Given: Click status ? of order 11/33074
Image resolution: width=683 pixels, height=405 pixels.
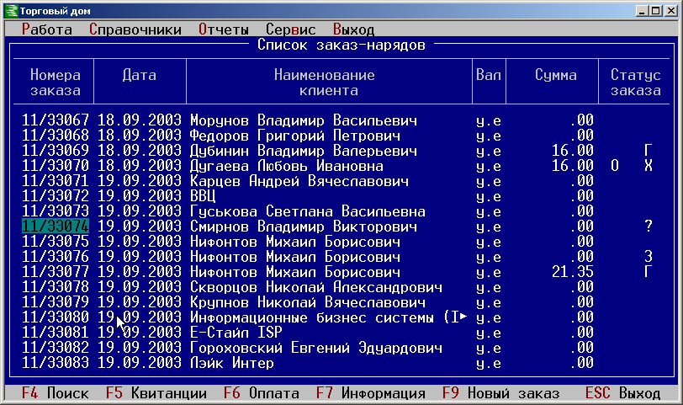Looking at the screenshot, I should coord(649,226).
